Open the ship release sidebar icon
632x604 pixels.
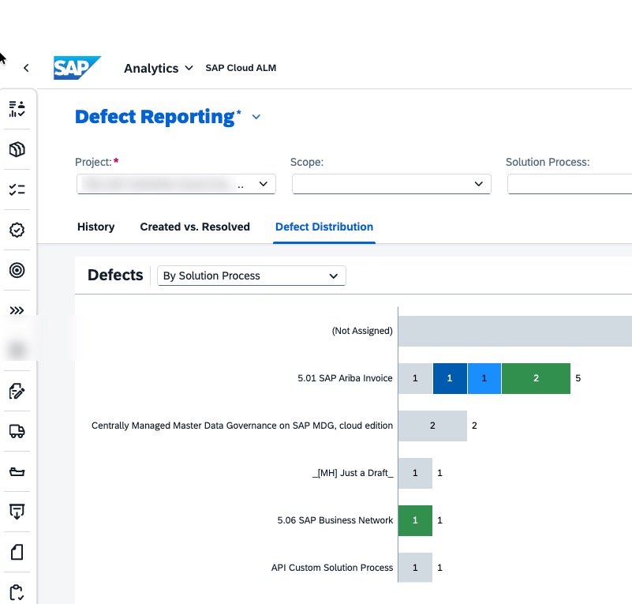[17, 471]
